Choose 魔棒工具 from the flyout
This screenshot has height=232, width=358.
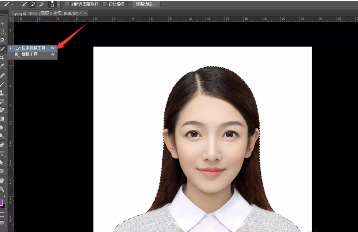click(x=29, y=54)
